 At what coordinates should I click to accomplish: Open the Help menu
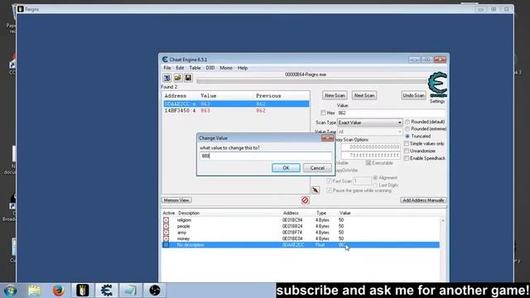coord(243,68)
